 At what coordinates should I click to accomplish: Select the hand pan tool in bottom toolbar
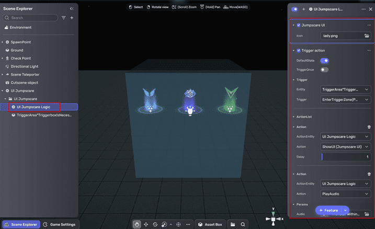[137, 224]
